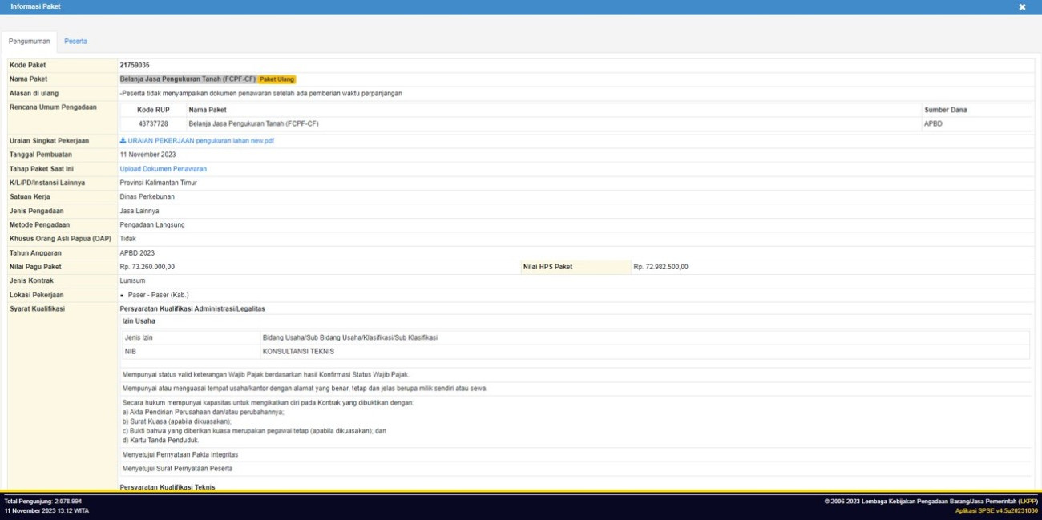Click the Informasi Paket title bar text

(35, 6)
